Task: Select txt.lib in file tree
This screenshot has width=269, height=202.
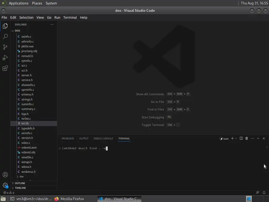Action: pos(34,123)
